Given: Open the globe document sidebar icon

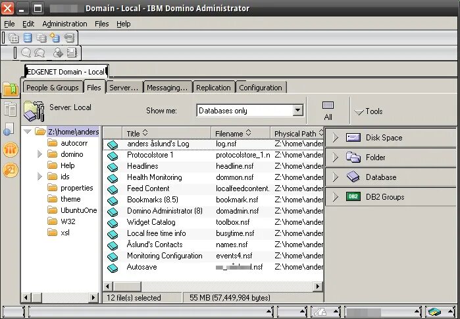Looking at the screenshot, I should coord(9,130).
